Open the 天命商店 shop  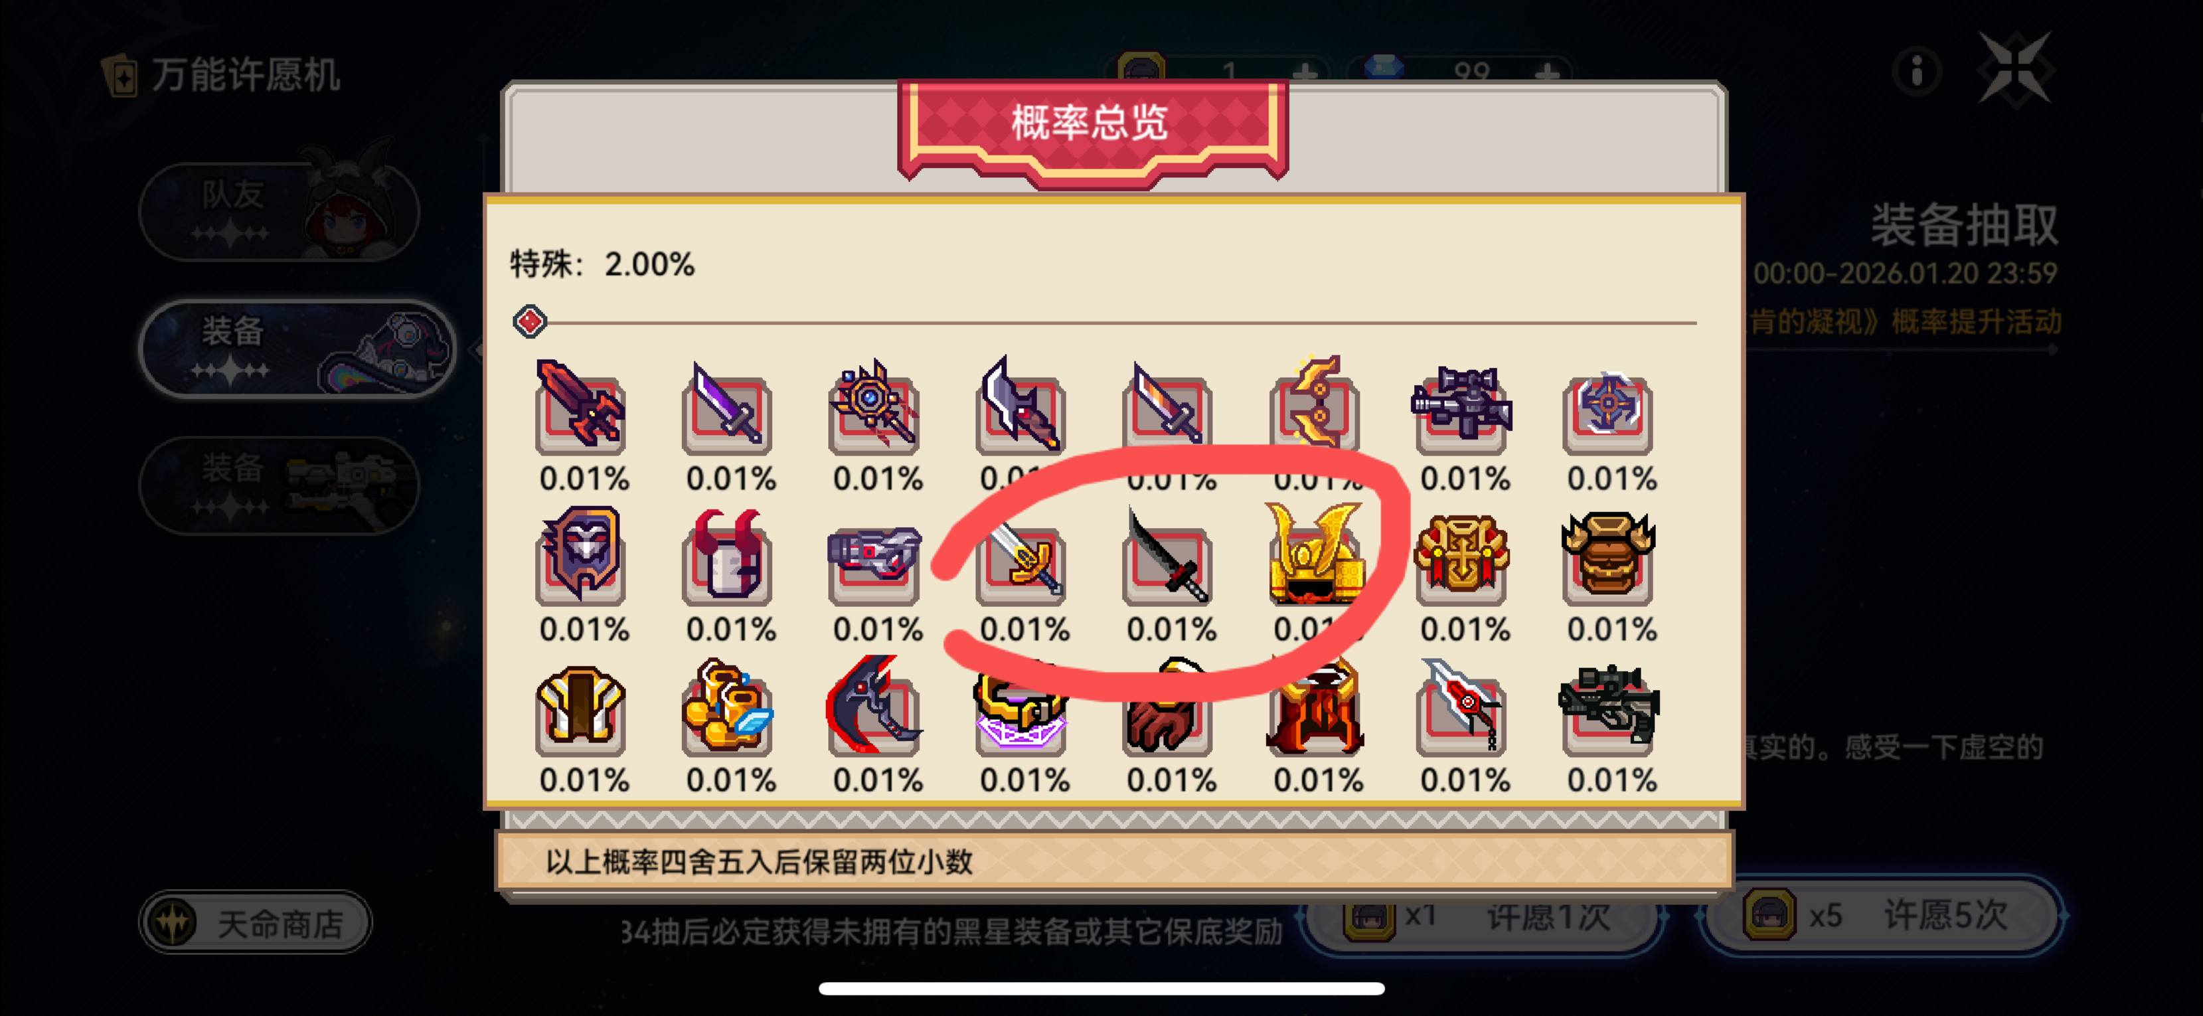(x=255, y=922)
